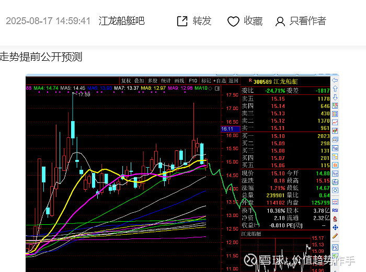Viewport: 366px width, 272px height.
Task: Click the 16.11 price marker on axis
Action: pyautogui.click(x=230, y=129)
